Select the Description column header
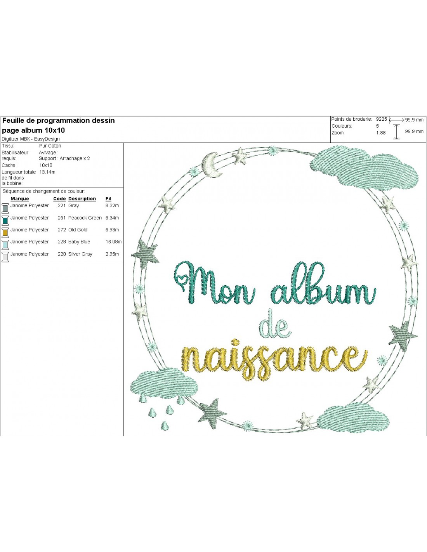 [x=82, y=199]
